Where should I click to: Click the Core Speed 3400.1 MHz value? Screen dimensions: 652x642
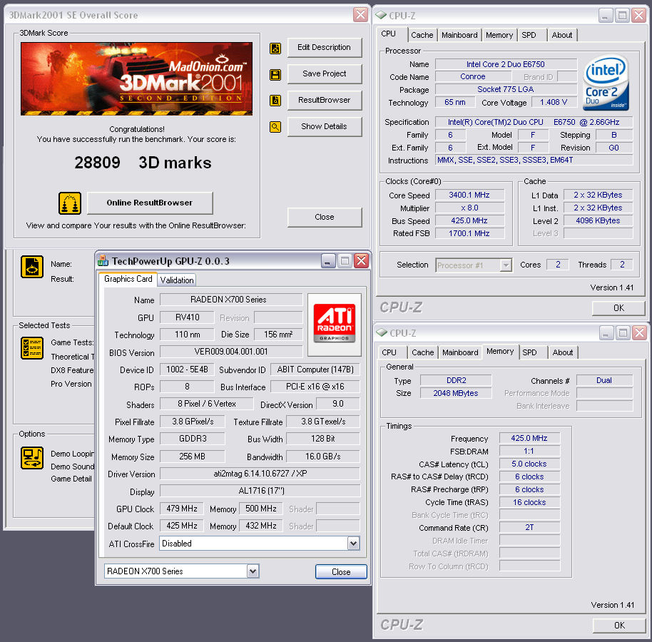469,195
